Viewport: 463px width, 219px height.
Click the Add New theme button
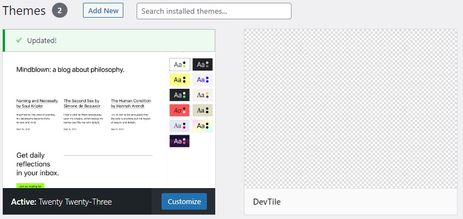pyautogui.click(x=103, y=10)
